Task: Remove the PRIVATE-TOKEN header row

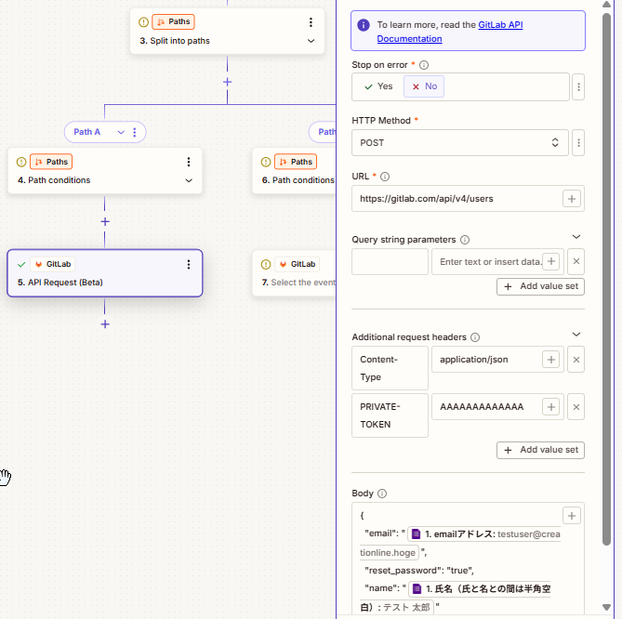Action: 576,407
